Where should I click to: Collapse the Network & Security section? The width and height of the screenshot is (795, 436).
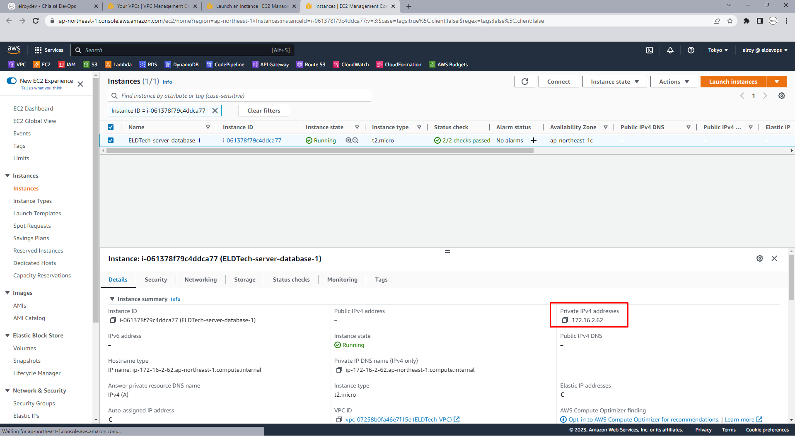point(7,390)
